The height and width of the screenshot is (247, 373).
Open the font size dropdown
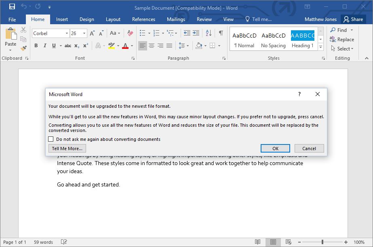coord(84,33)
